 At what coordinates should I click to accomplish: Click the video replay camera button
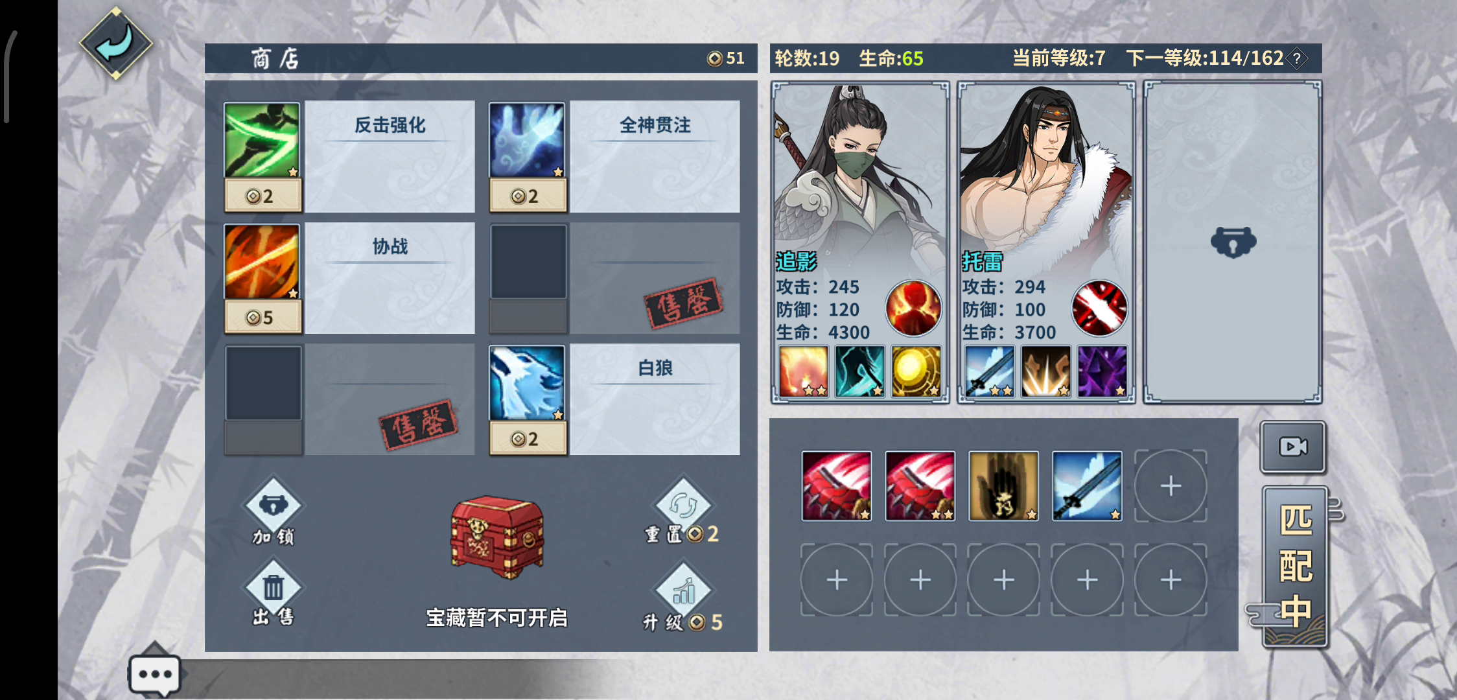click(x=1293, y=447)
